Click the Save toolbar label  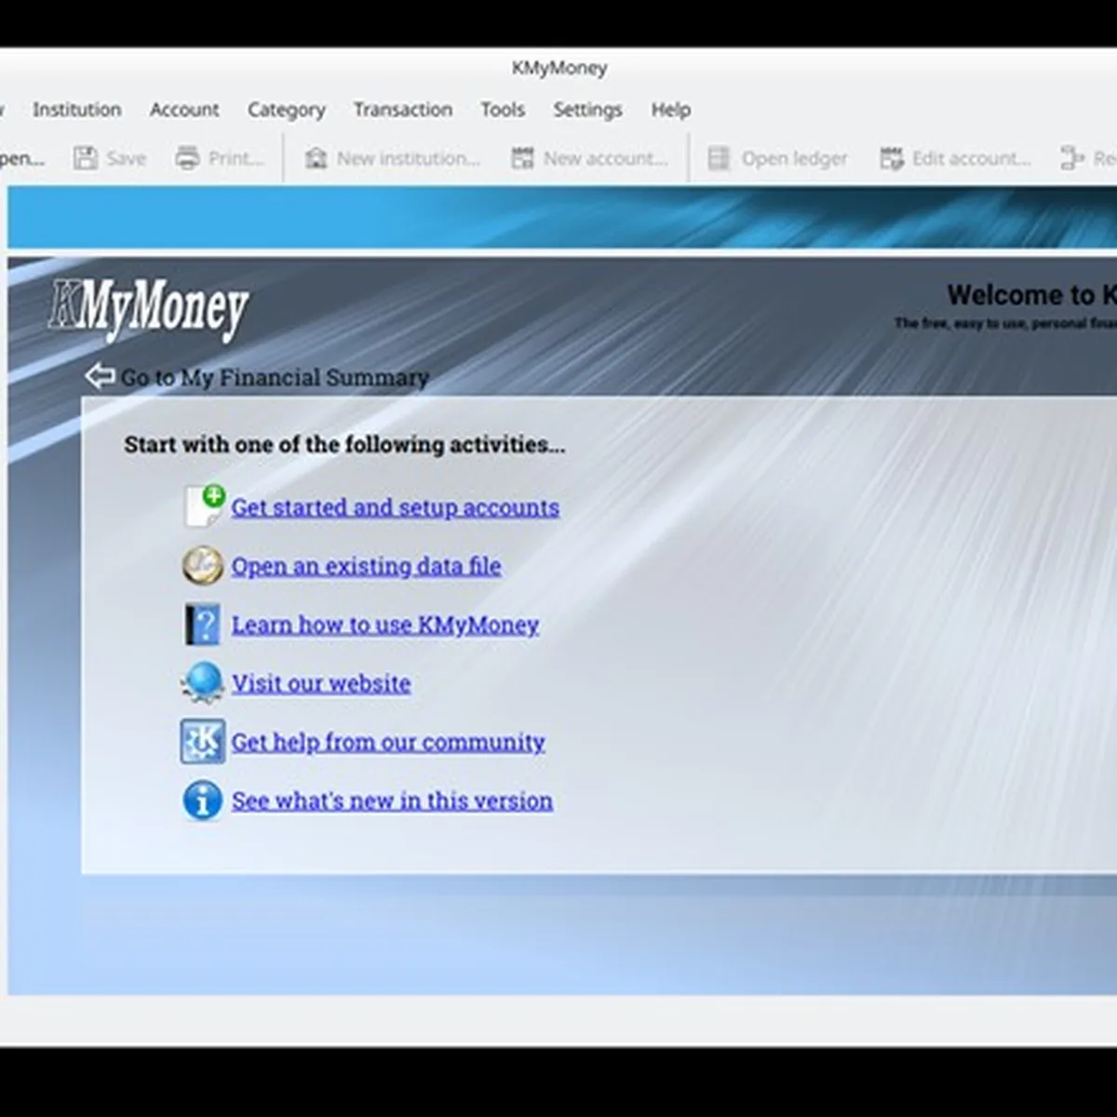[126, 158]
